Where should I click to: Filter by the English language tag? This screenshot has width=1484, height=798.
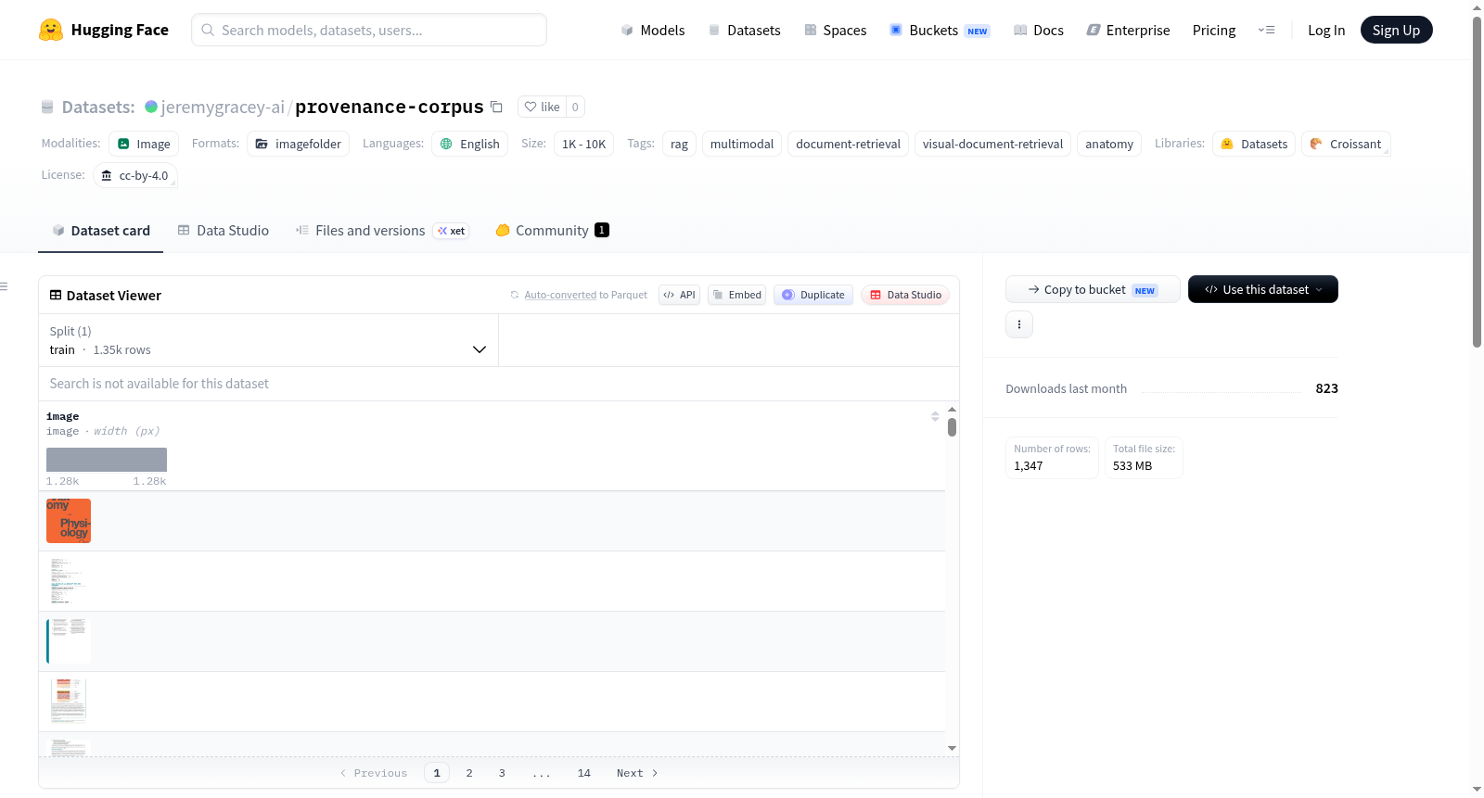click(469, 144)
